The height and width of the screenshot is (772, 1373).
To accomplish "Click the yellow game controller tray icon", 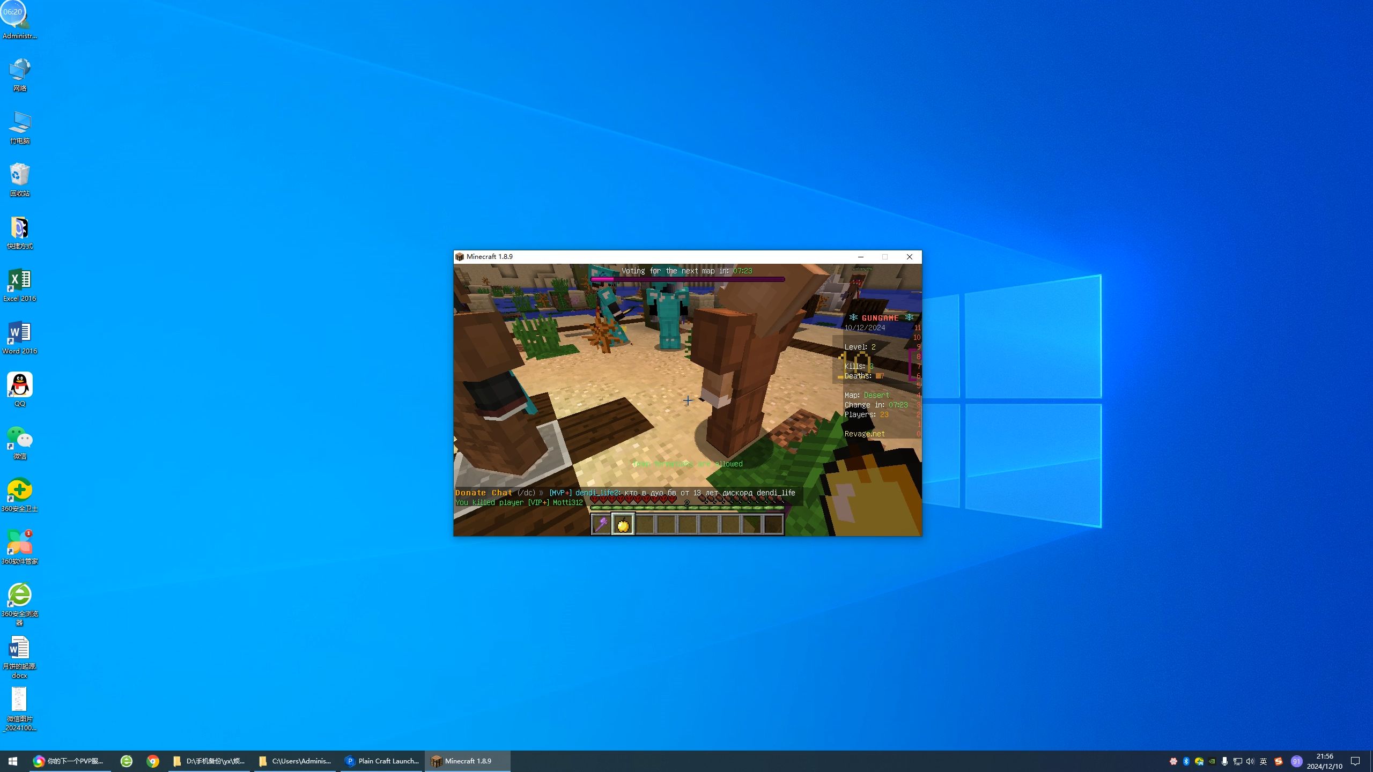I will coord(1199,761).
